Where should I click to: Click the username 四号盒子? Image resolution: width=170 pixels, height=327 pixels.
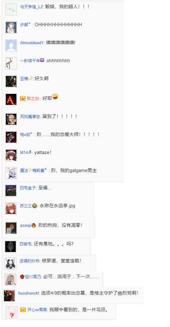tap(28, 188)
